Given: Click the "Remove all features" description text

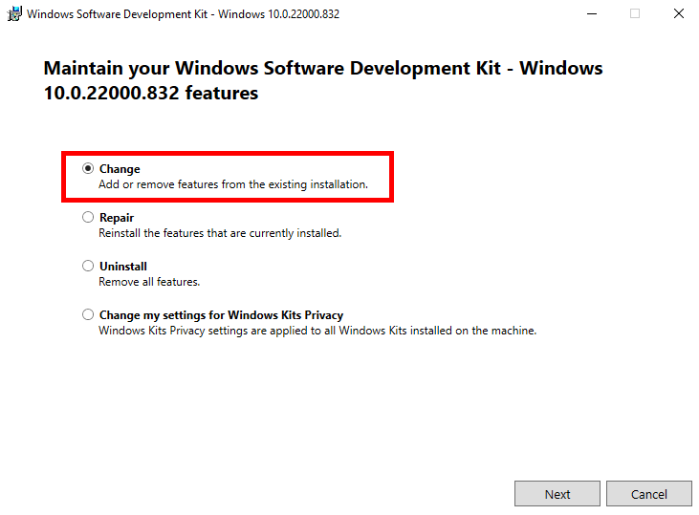Looking at the screenshot, I should (149, 282).
